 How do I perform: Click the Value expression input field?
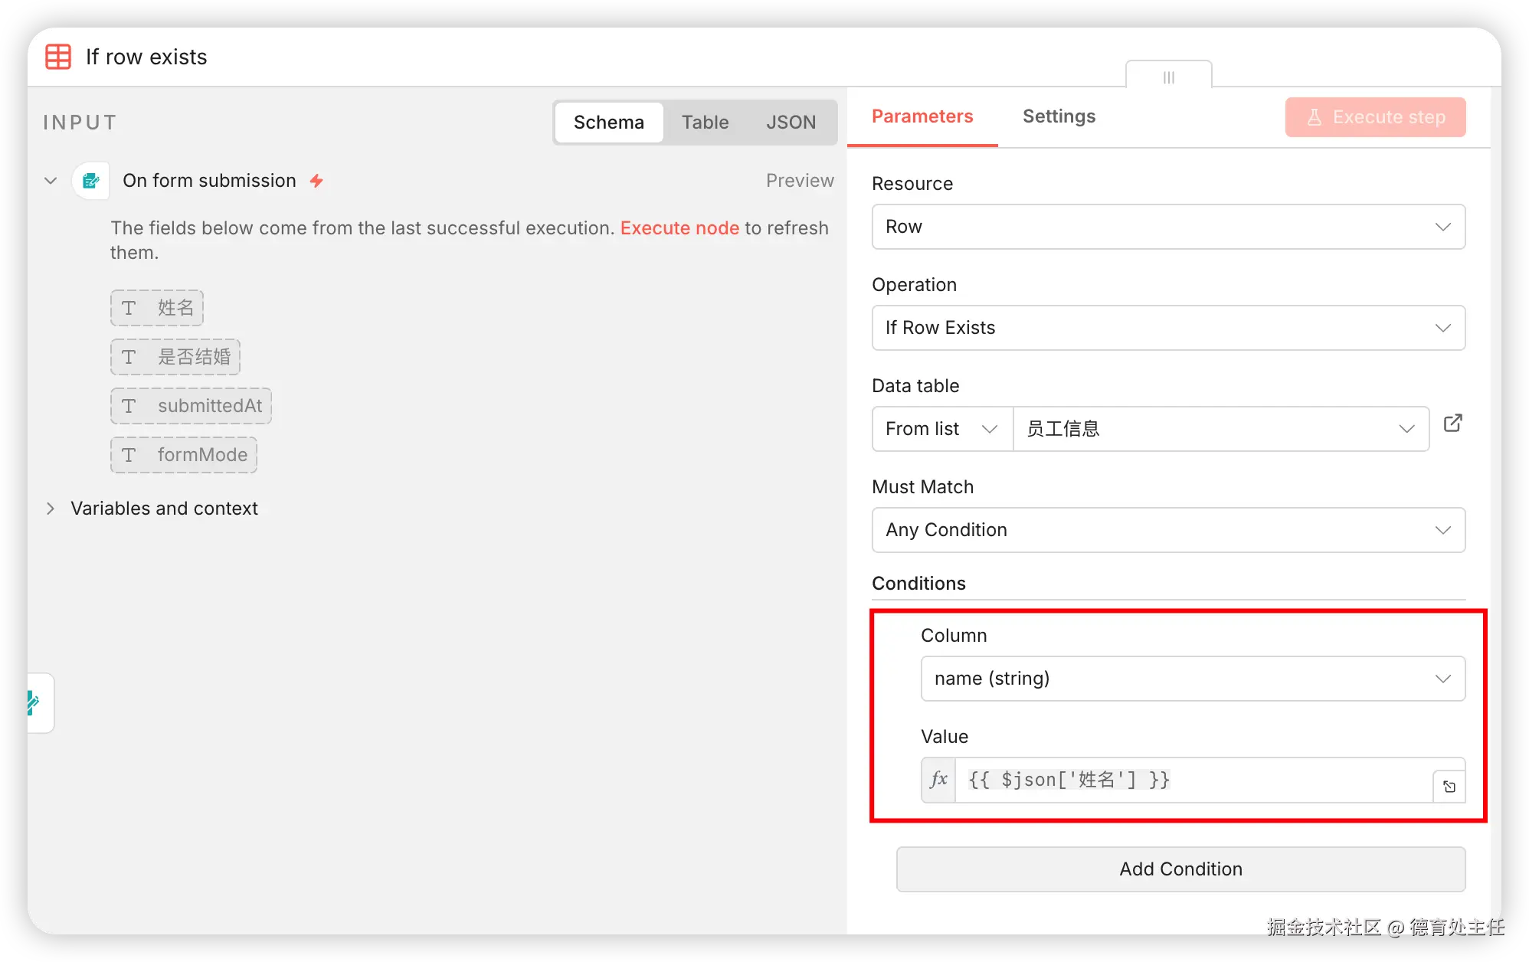pyautogui.click(x=1192, y=780)
